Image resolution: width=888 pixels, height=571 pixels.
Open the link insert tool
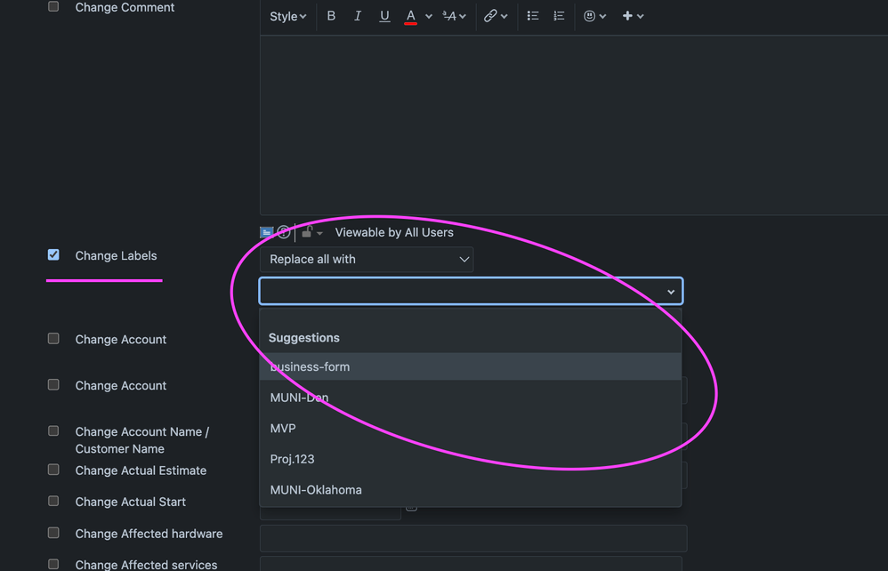coord(490,16)
